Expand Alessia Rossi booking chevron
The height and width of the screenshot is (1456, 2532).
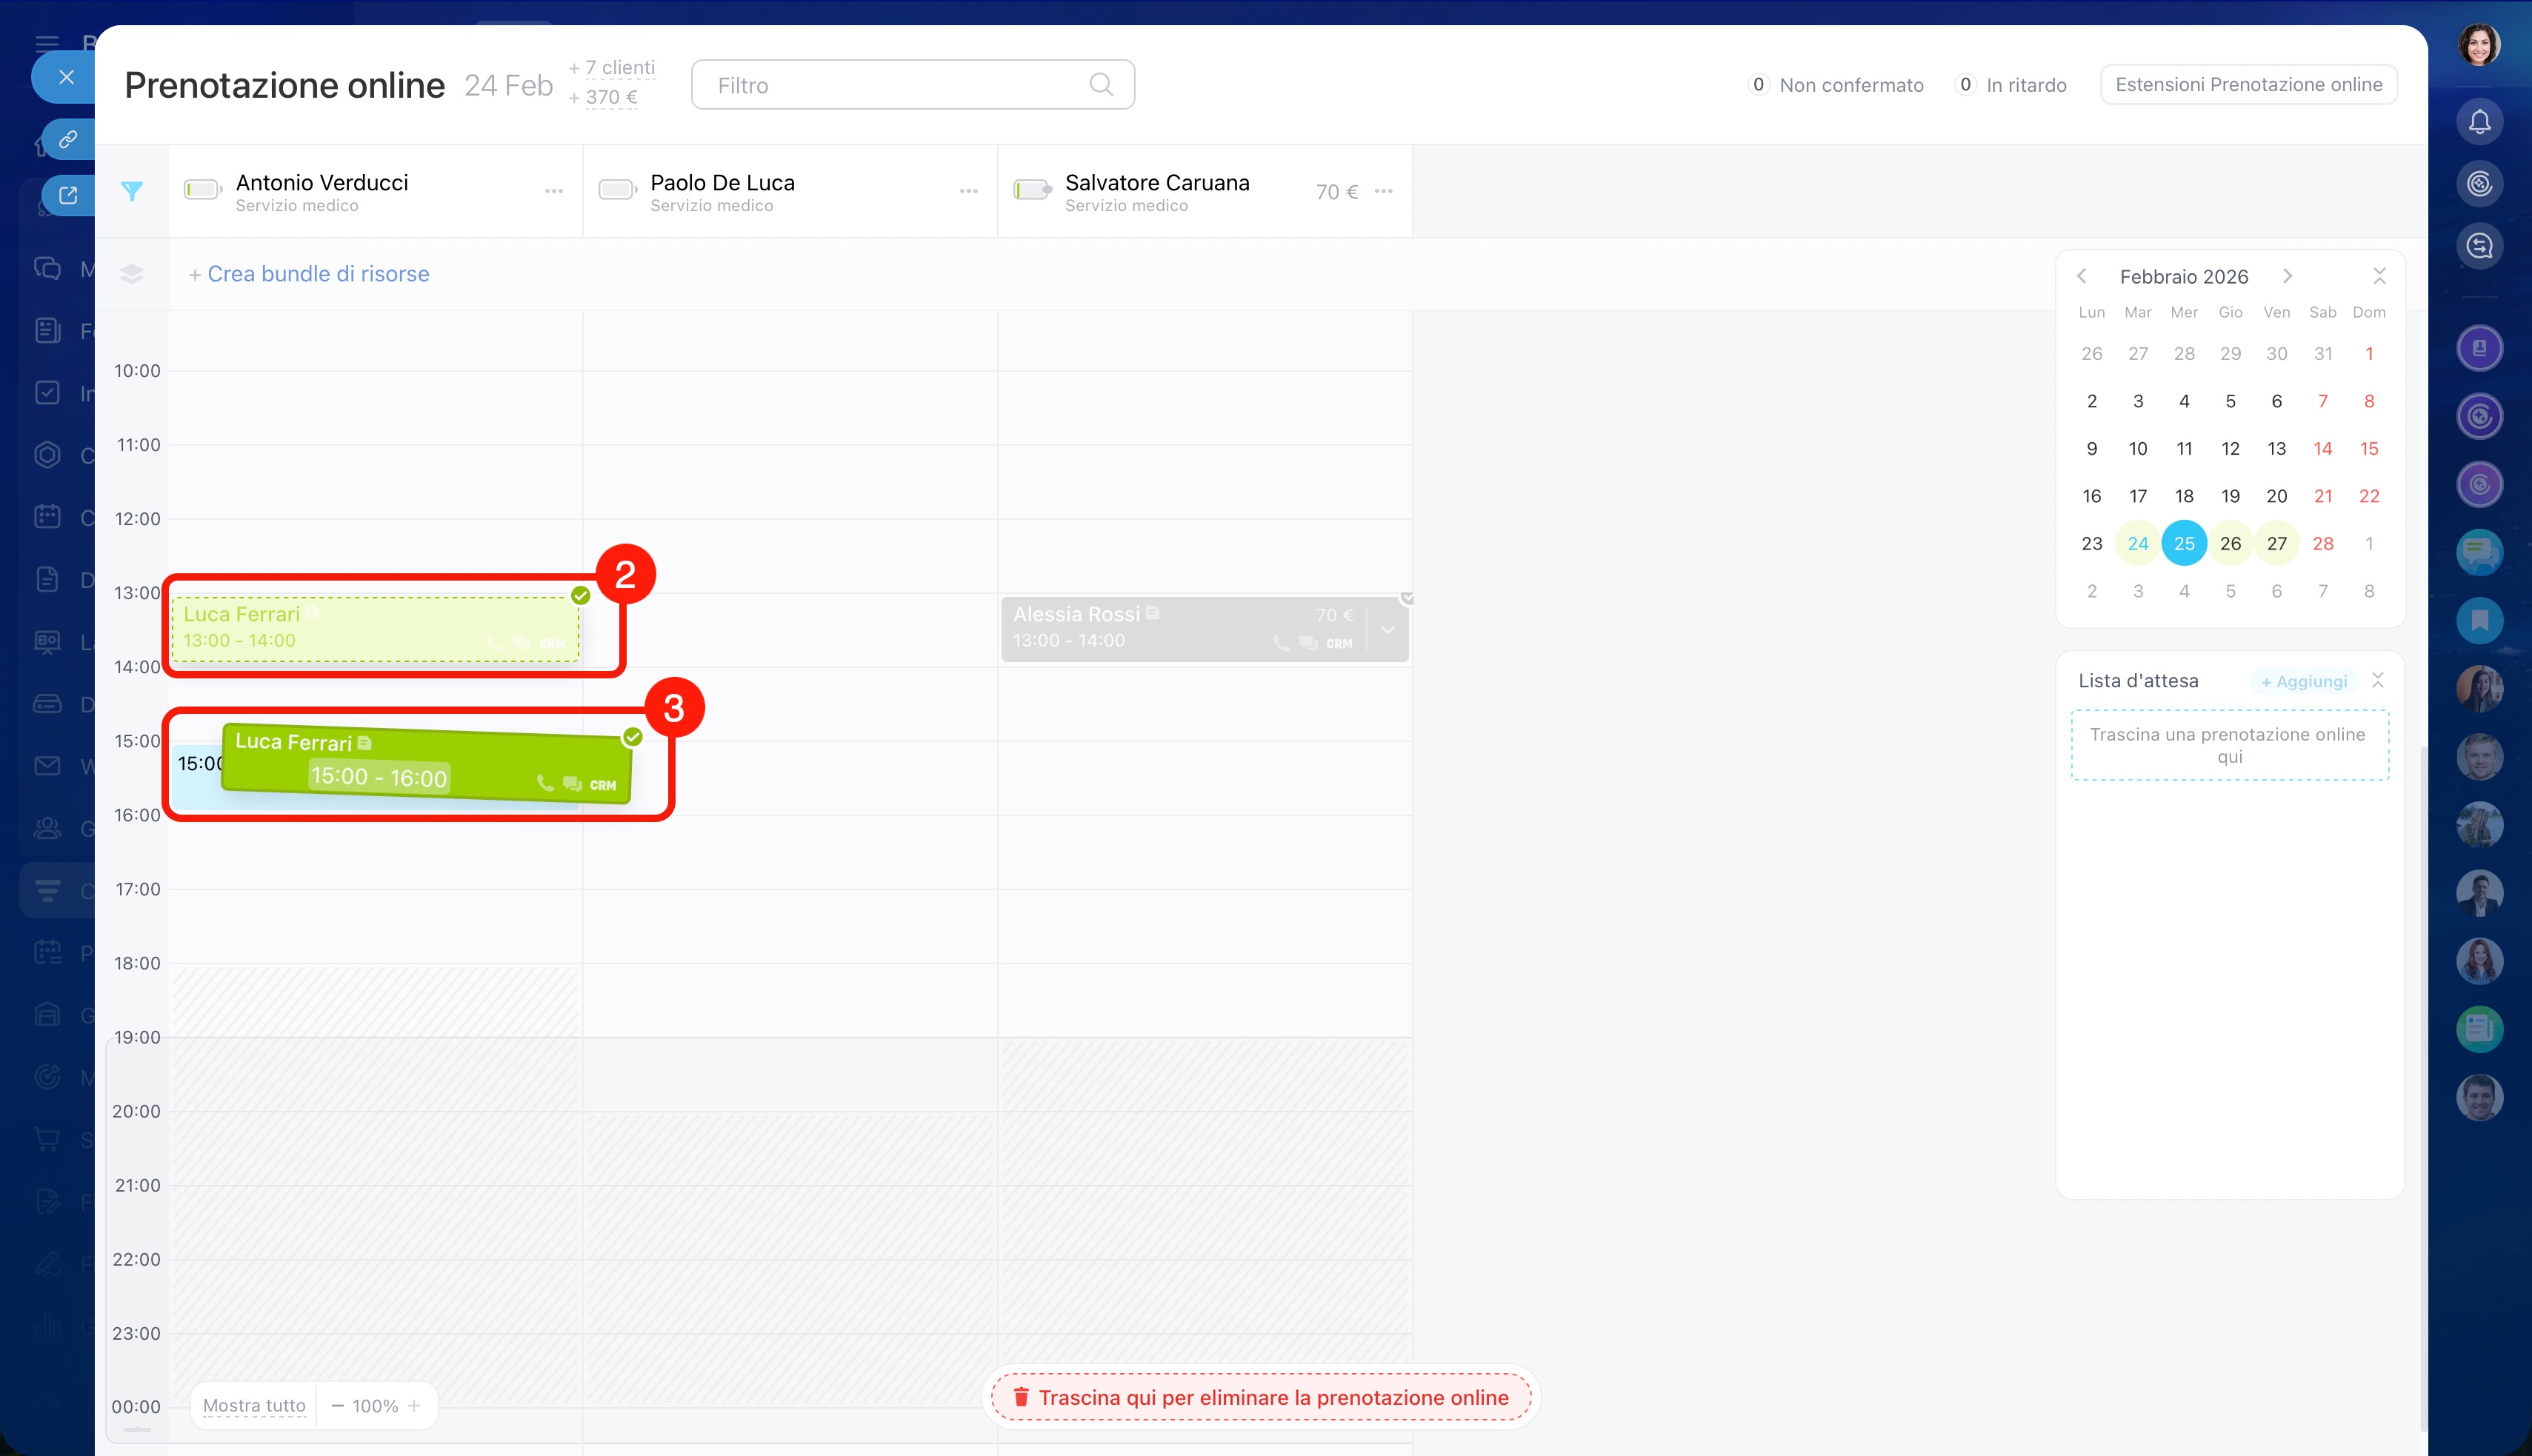click(x=1388, y=629)
